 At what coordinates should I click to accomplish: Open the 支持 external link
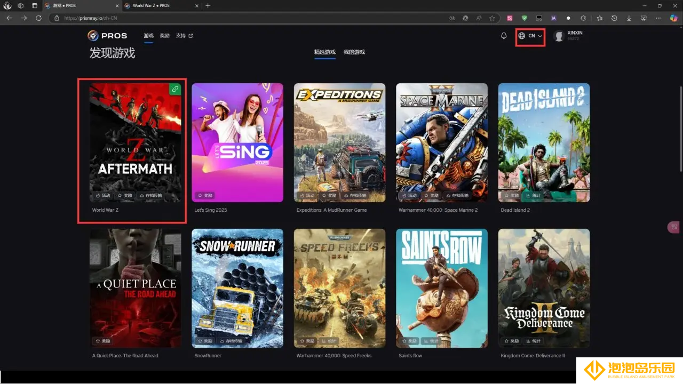pos(184,36)
